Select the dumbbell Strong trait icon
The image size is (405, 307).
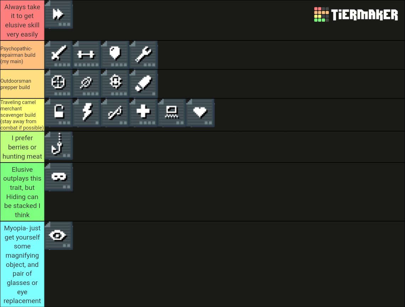(87, 55)
